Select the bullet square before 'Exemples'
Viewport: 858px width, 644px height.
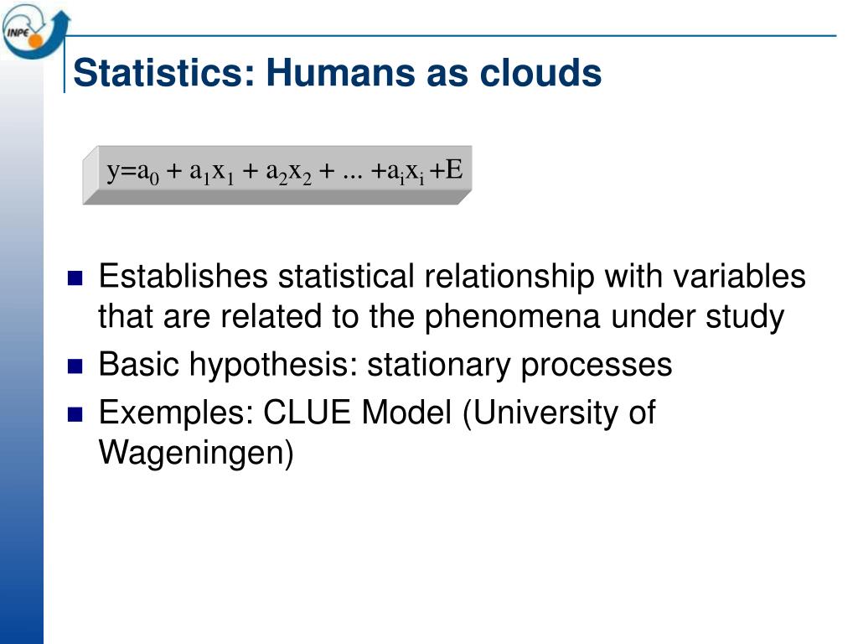point(75,414)
